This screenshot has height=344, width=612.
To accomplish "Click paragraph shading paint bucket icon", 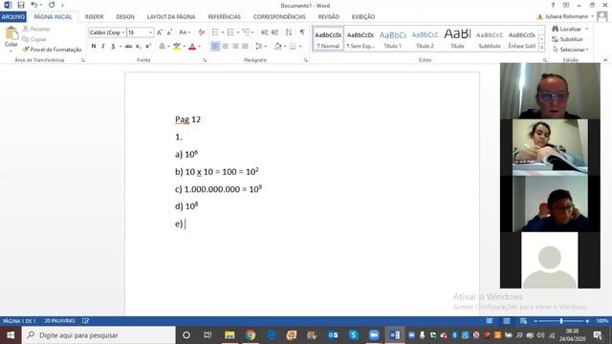I will [277, 47].
